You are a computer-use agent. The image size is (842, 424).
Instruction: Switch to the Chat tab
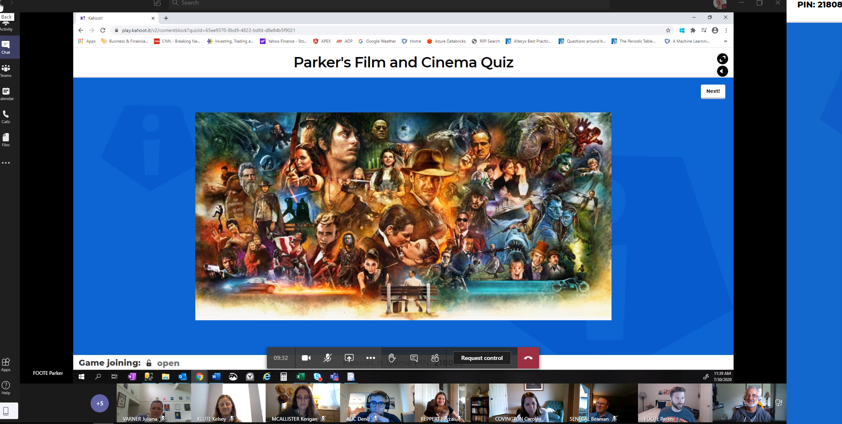pos(6,47)
